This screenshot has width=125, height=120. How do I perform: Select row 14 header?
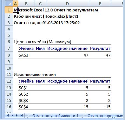point(9,94)
